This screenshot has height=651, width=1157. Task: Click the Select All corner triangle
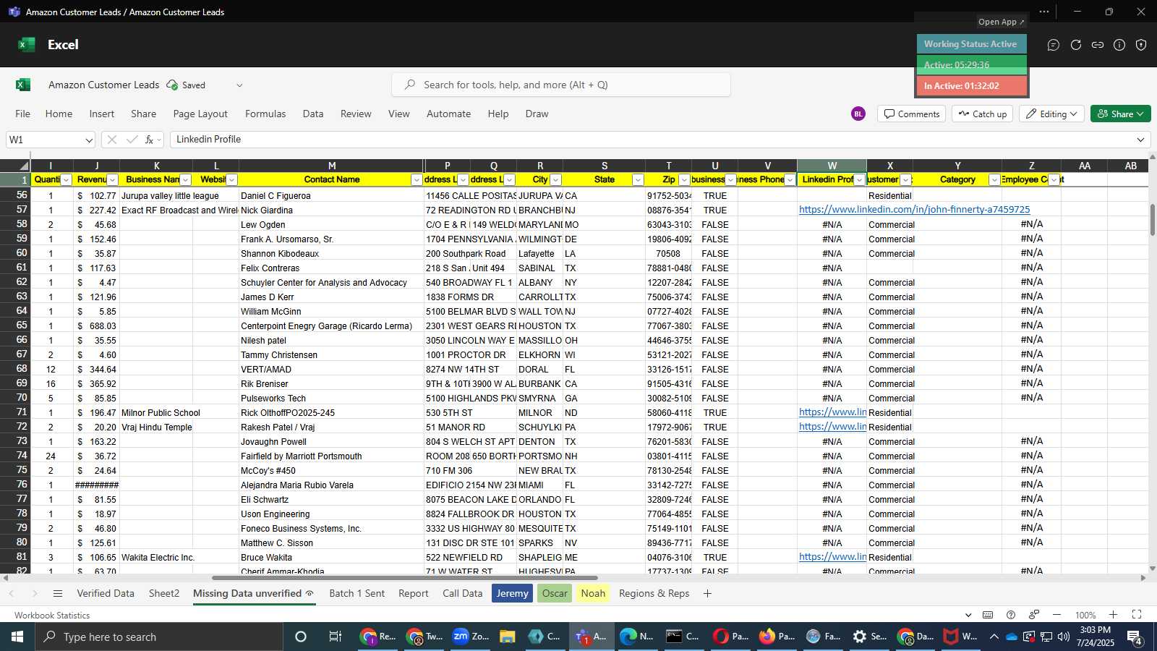[24, 166]
